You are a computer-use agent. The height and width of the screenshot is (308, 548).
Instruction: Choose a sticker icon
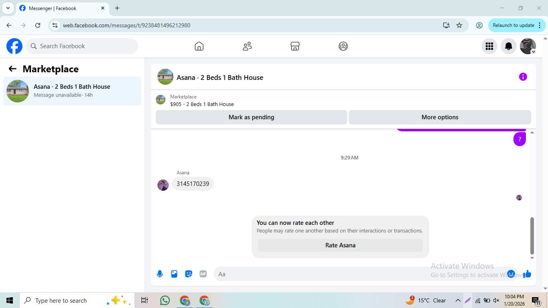click(x=189, y=274)
